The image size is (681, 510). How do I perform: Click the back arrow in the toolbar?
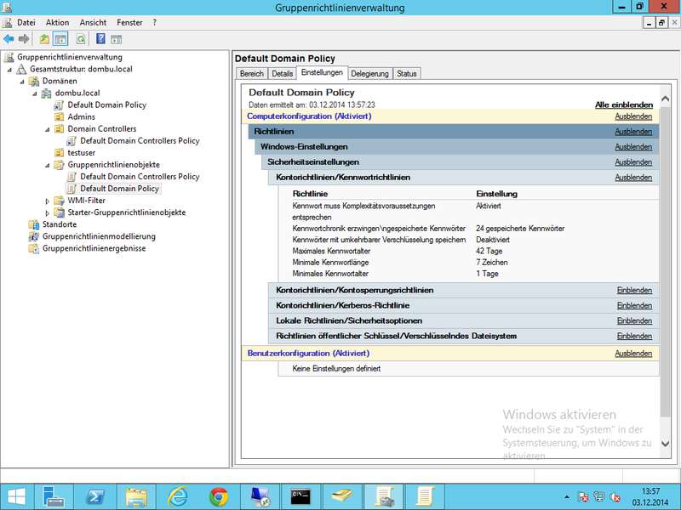pyautogui.click(x=9, y=39)
